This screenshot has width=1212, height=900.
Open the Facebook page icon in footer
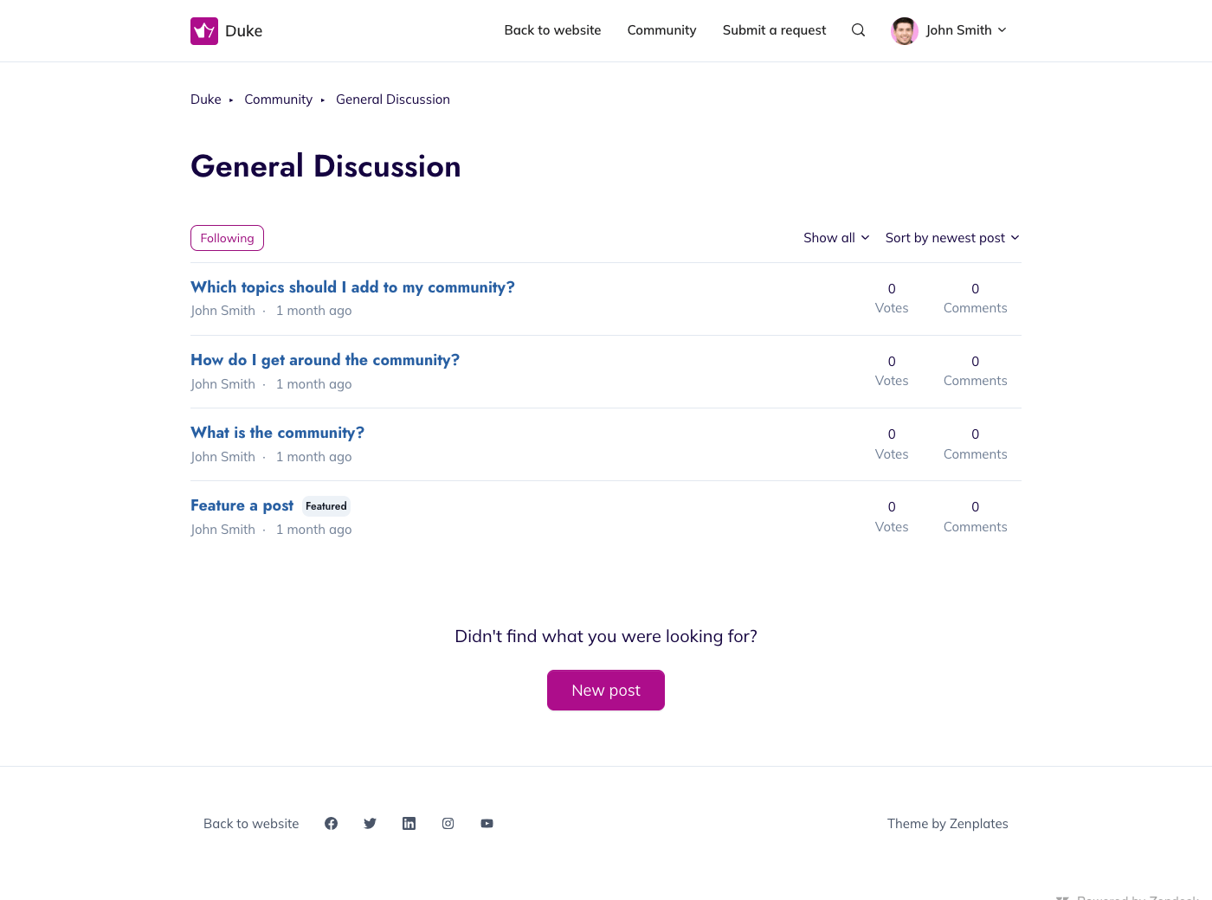(x=331, y=824)
